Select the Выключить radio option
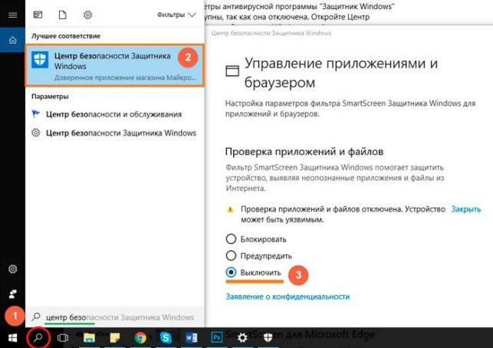493x348 pixels. tap(254, 273)
